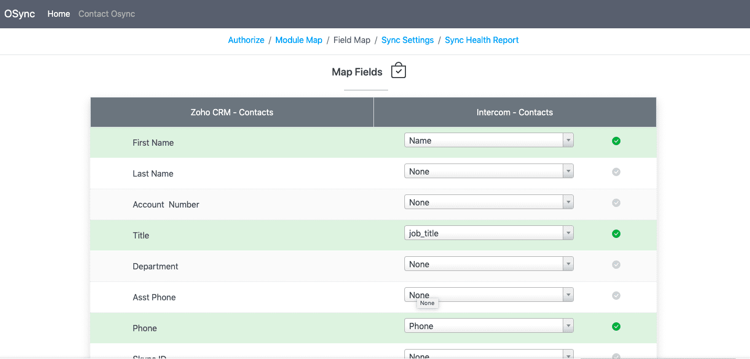Click the Account Number field label

coord(166,204)
